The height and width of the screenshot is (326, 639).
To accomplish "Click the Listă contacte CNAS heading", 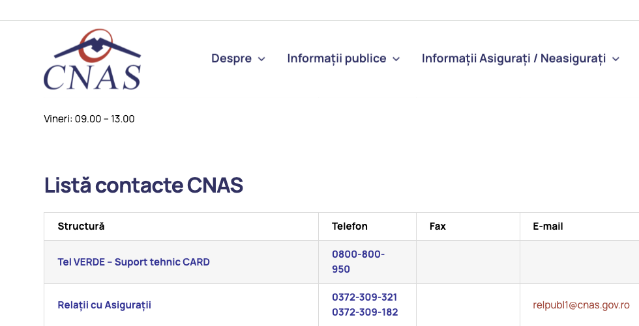I will pos(143,185).
